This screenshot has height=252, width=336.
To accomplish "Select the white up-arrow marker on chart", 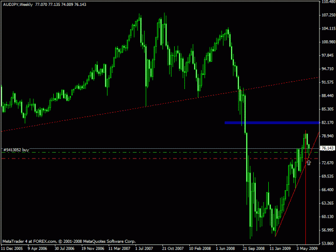I will pos(309,163).
